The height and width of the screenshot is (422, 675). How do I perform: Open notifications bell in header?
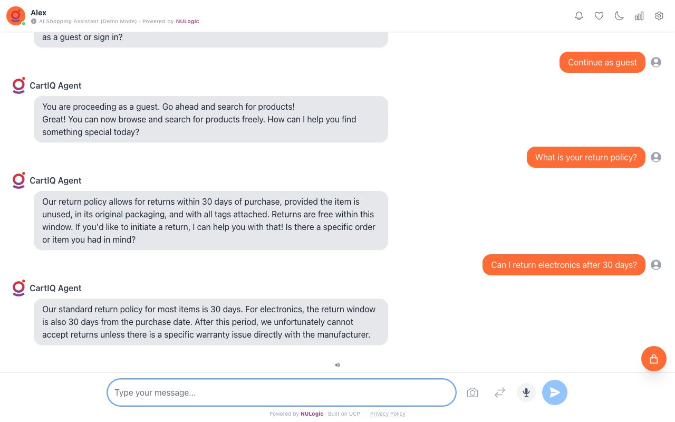[579, 16]
